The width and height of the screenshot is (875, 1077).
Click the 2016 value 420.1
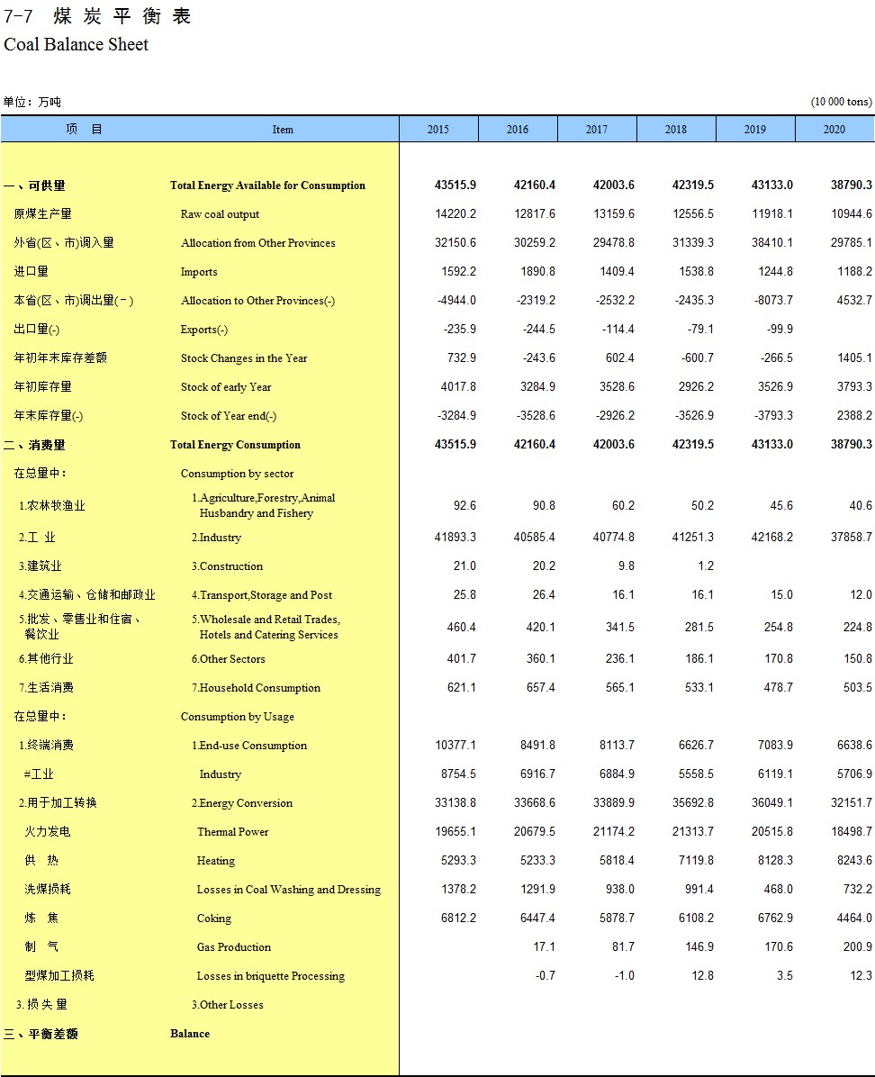(x=540, y=628)
